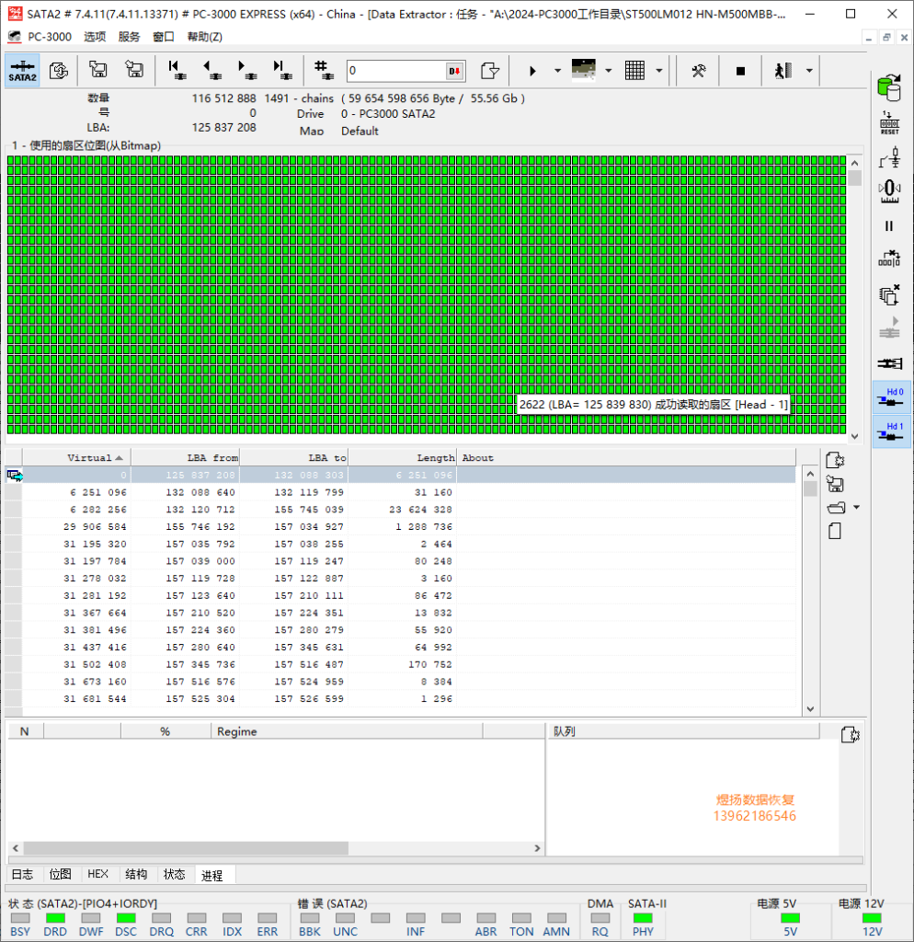Screen dimensions: 914x942
Task: Click the settings icon beside chain table
Action: tap(835, 460)
